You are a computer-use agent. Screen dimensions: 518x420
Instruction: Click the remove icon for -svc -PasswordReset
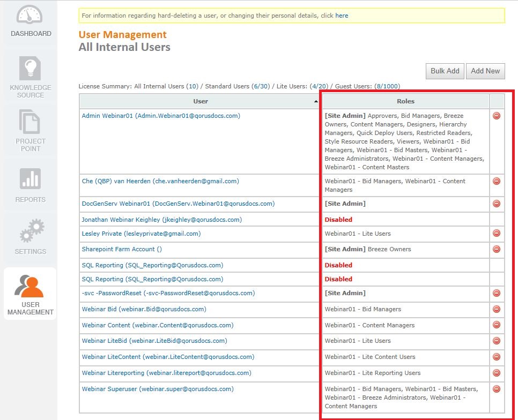[497, 293]
